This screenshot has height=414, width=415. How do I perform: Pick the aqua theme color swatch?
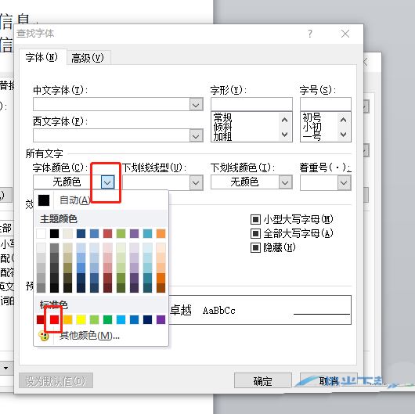[x=148, y=233]
